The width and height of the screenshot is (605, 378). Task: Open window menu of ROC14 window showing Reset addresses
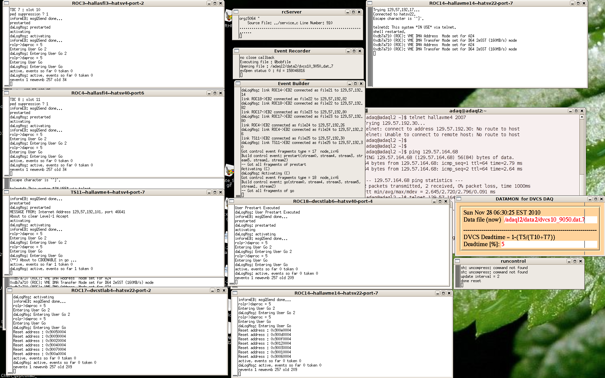(x=235, y=293)
